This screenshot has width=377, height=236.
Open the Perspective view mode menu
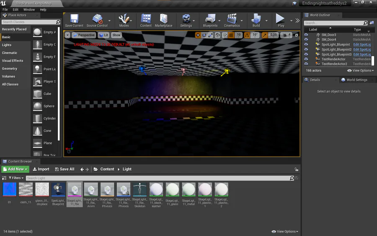tap(84, 35)
